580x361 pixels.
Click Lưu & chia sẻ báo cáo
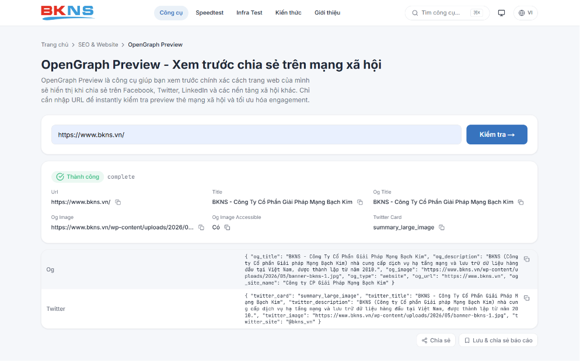click(498, 340)
